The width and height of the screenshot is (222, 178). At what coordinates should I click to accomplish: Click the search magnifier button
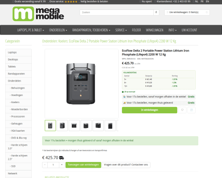click(x=156, y=12)
